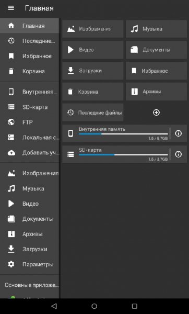Tap the music note icon in the sidebar

[x=11, y=188]
